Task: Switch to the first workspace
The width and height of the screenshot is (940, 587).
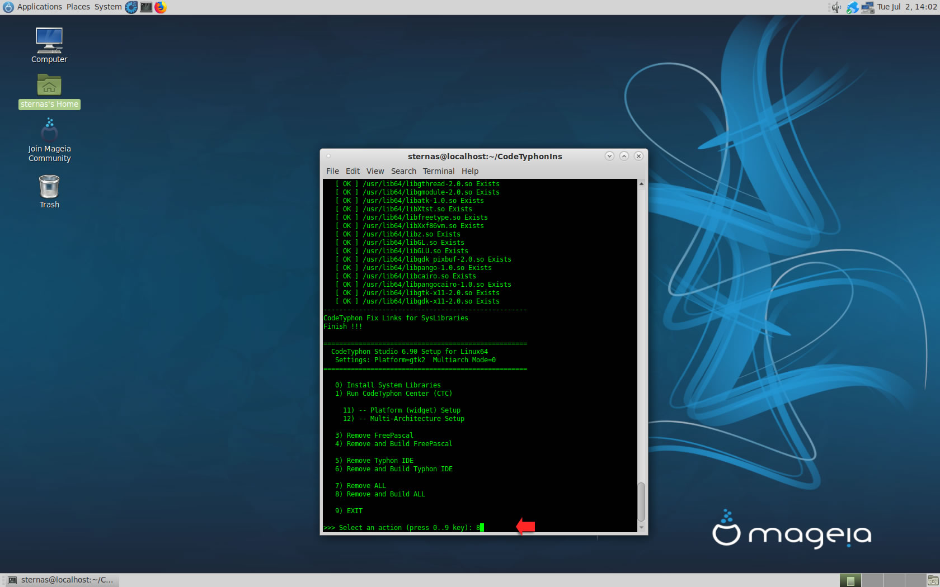Action: coord(850,580)
